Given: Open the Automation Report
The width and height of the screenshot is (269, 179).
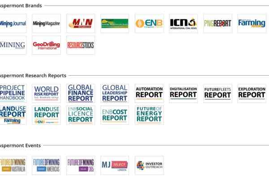Looking at the screenshot, I should click(x=149, y=93).
